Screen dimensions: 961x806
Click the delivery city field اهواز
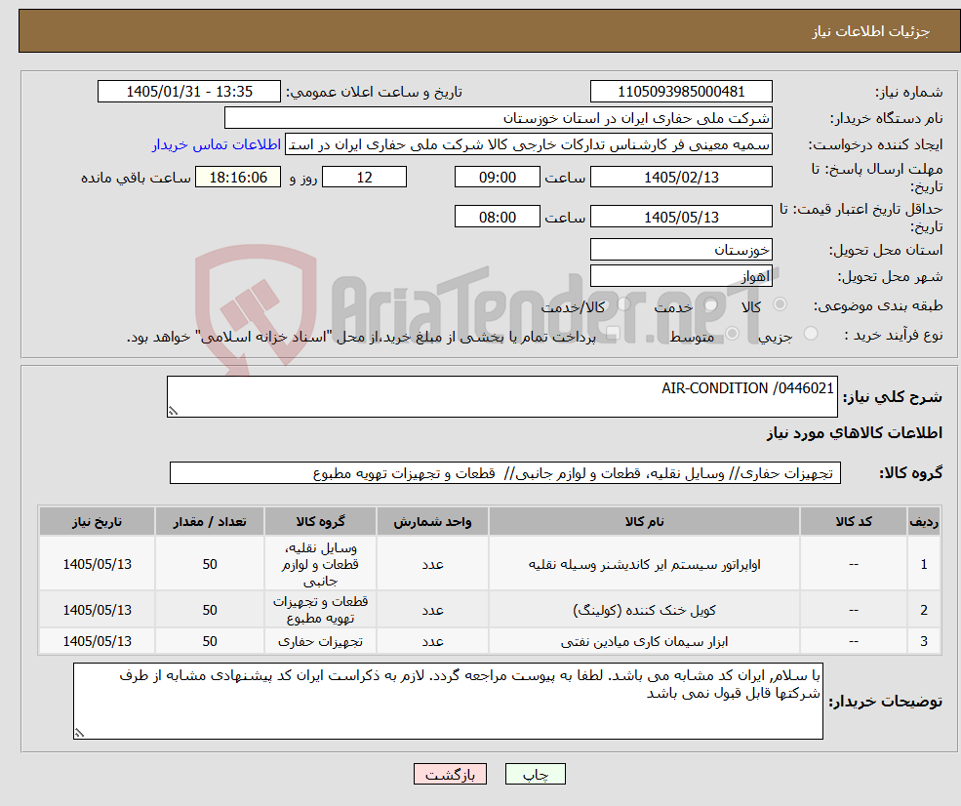[x=681, y=276]
